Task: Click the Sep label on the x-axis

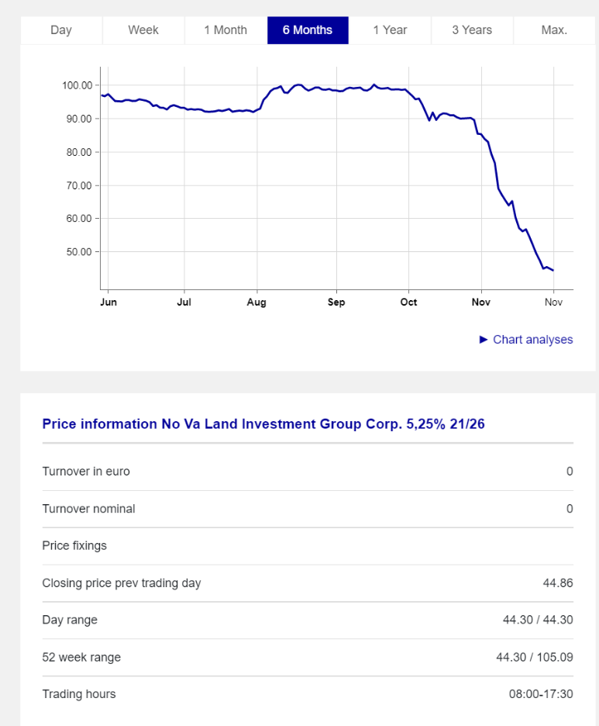Action: [336, 302]
